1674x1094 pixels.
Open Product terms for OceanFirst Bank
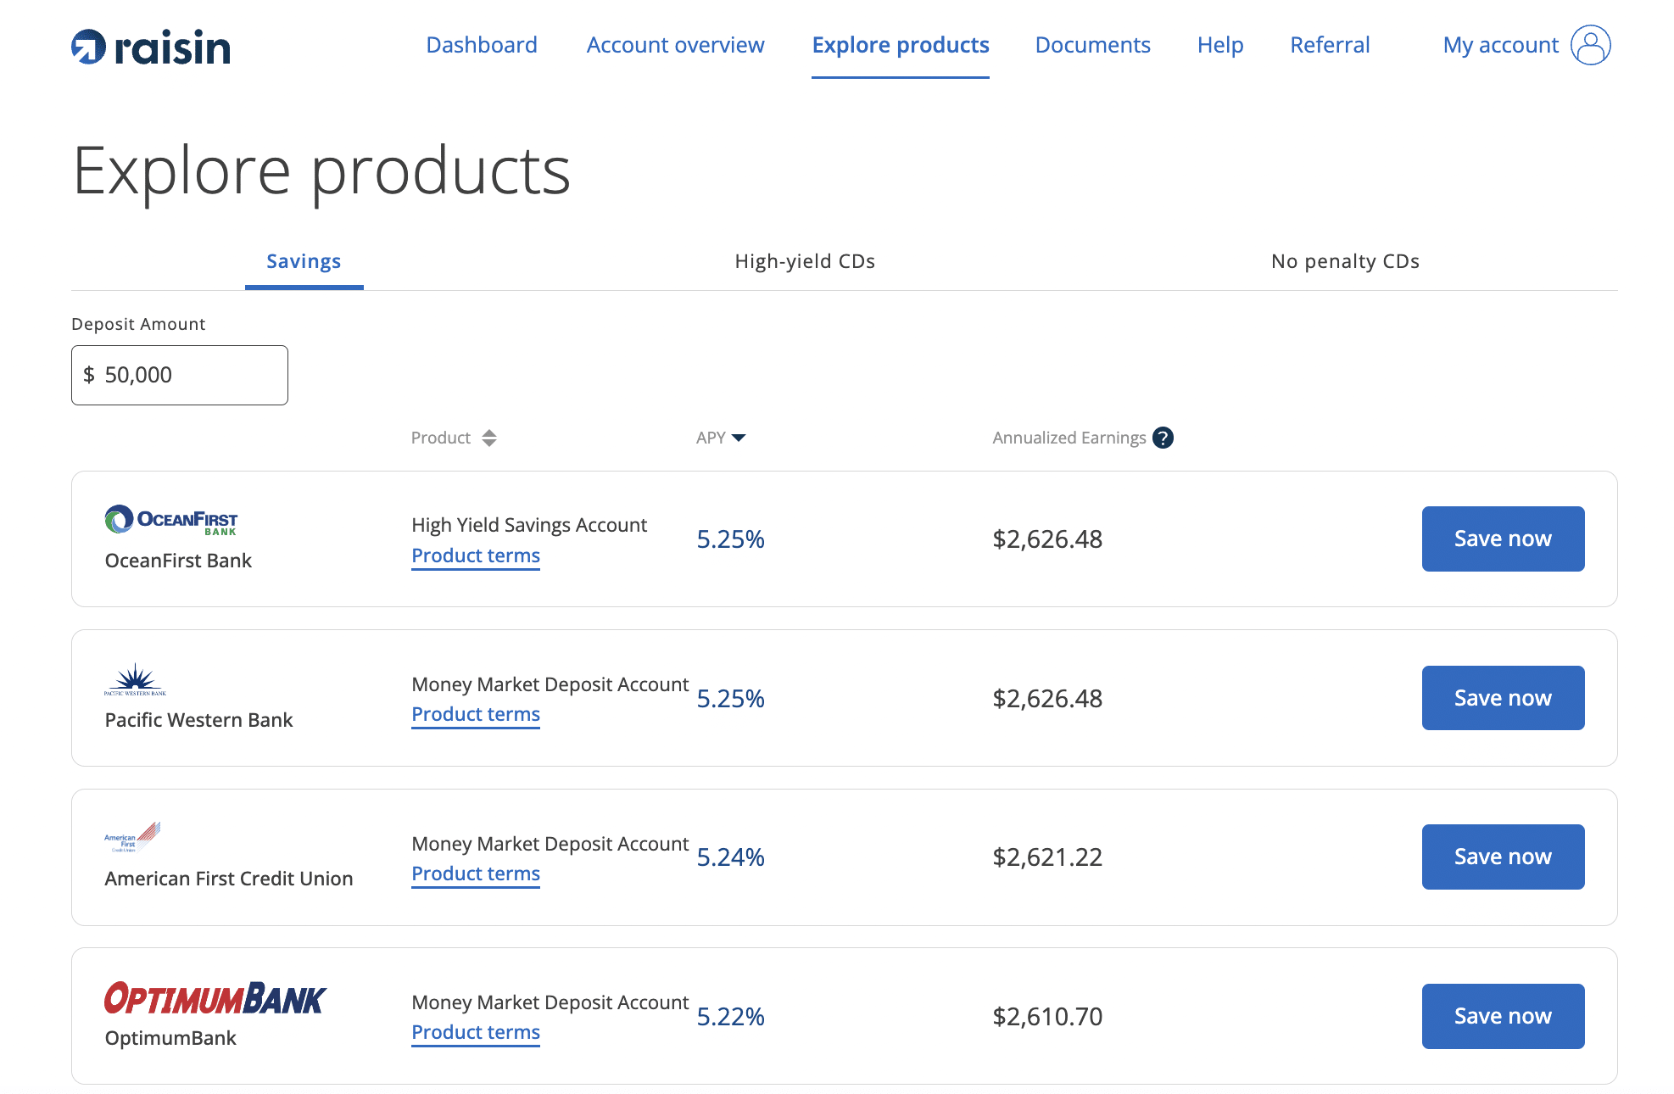[x=476, y=555]
